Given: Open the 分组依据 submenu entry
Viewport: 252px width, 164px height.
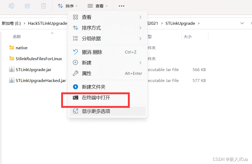Looking at the screenshot, I should click(108, 39).
